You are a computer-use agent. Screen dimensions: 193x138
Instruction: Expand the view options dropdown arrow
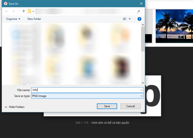click(129, 19)
